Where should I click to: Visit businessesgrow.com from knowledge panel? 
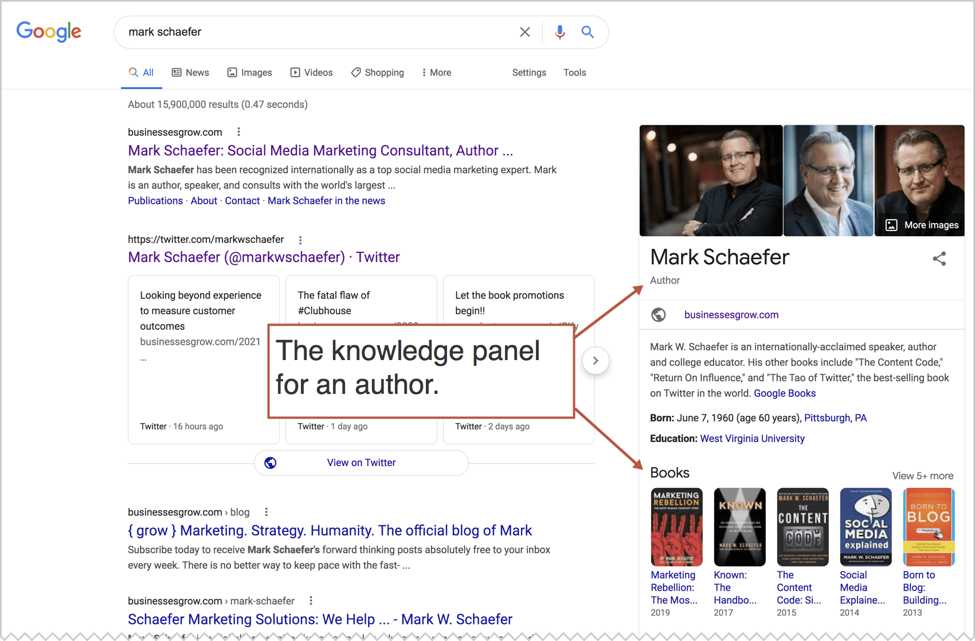coord(731,315)
